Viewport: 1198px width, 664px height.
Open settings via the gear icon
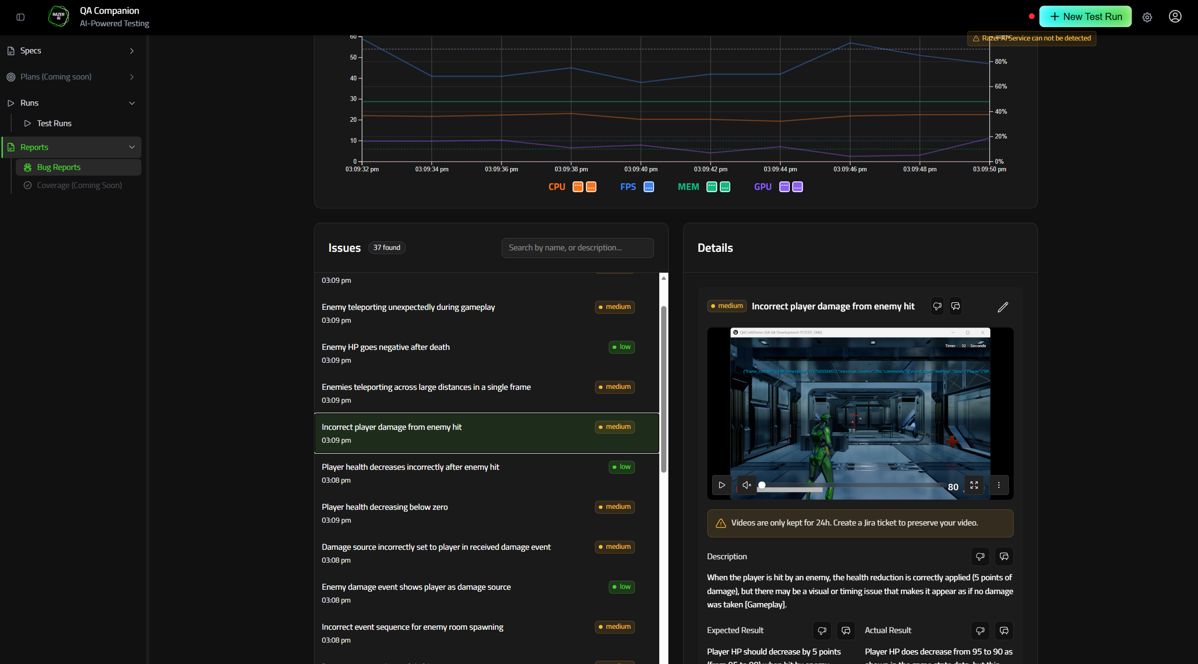click(x=1147, y=17)
